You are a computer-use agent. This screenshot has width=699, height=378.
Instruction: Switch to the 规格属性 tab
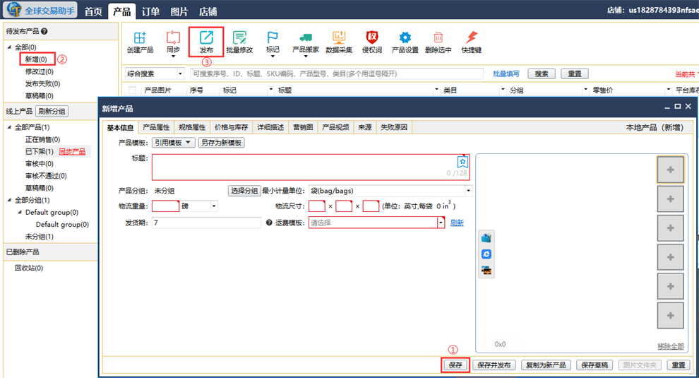pos(192,127)
